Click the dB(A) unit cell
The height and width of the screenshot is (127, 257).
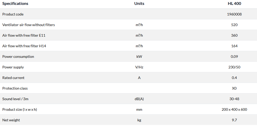coord(139,99)
